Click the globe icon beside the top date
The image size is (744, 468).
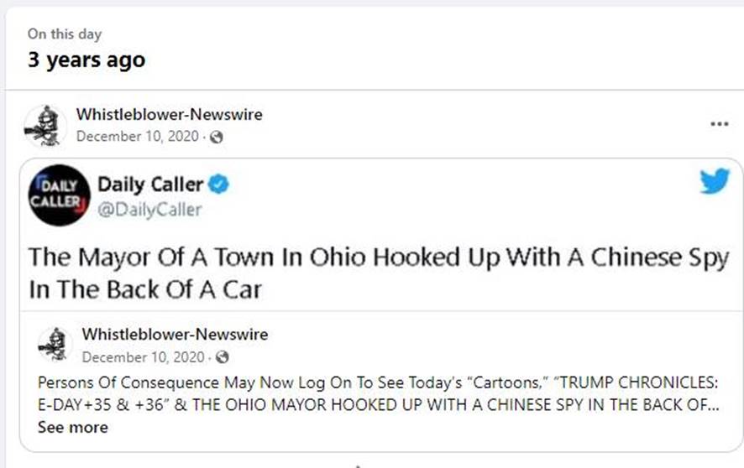pos(216,137)
